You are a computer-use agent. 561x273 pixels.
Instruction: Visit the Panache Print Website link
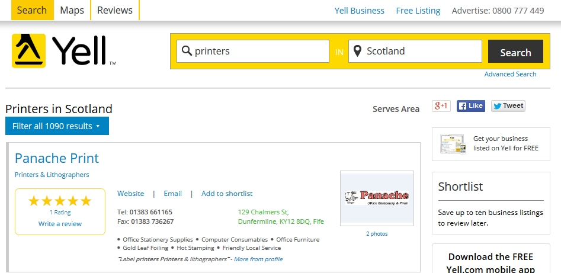pyautogui.click(x=130, y=194)
